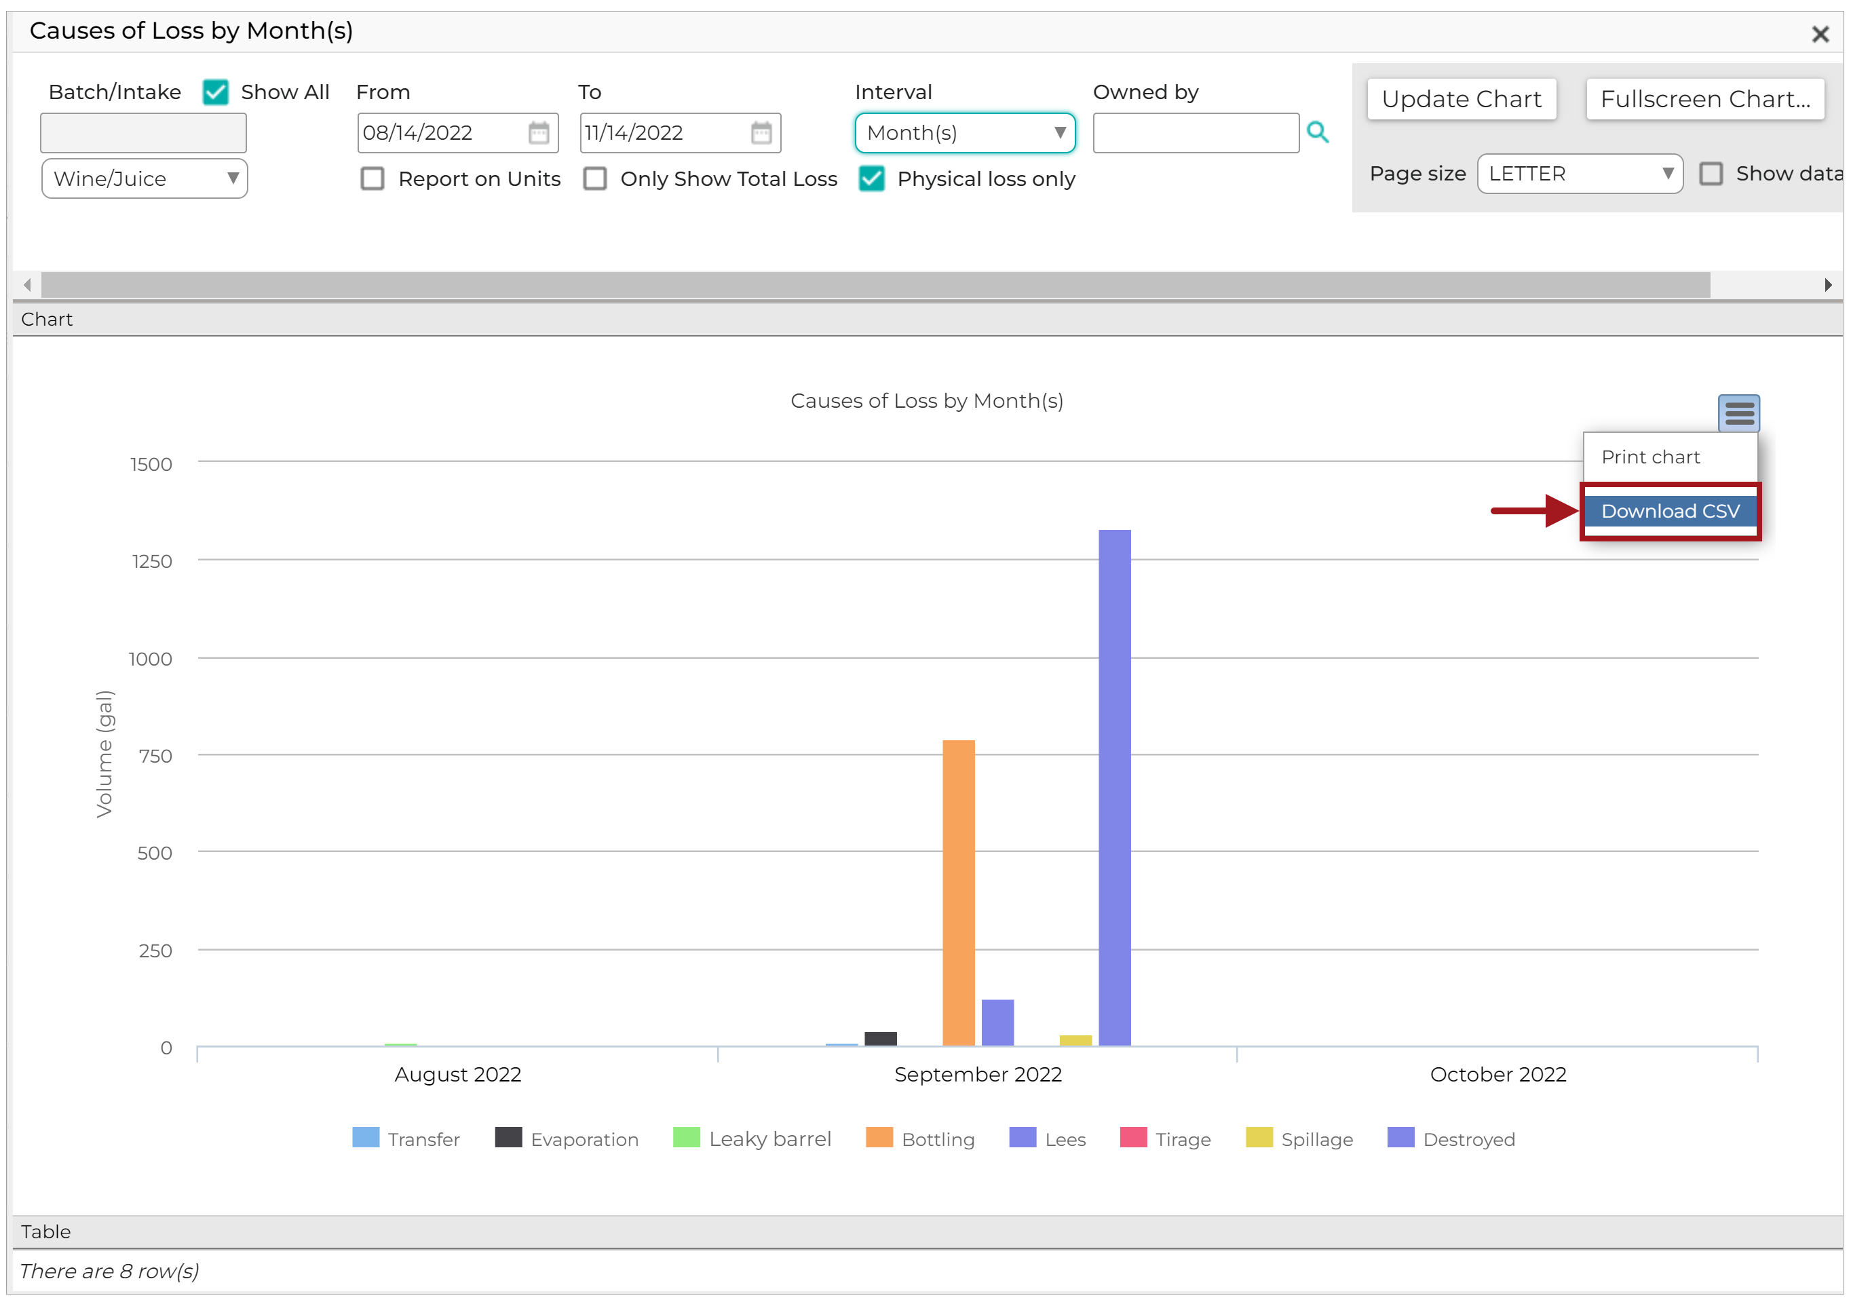
Task: Collapse the Table section header
Action: click(x=927, y=1232)
